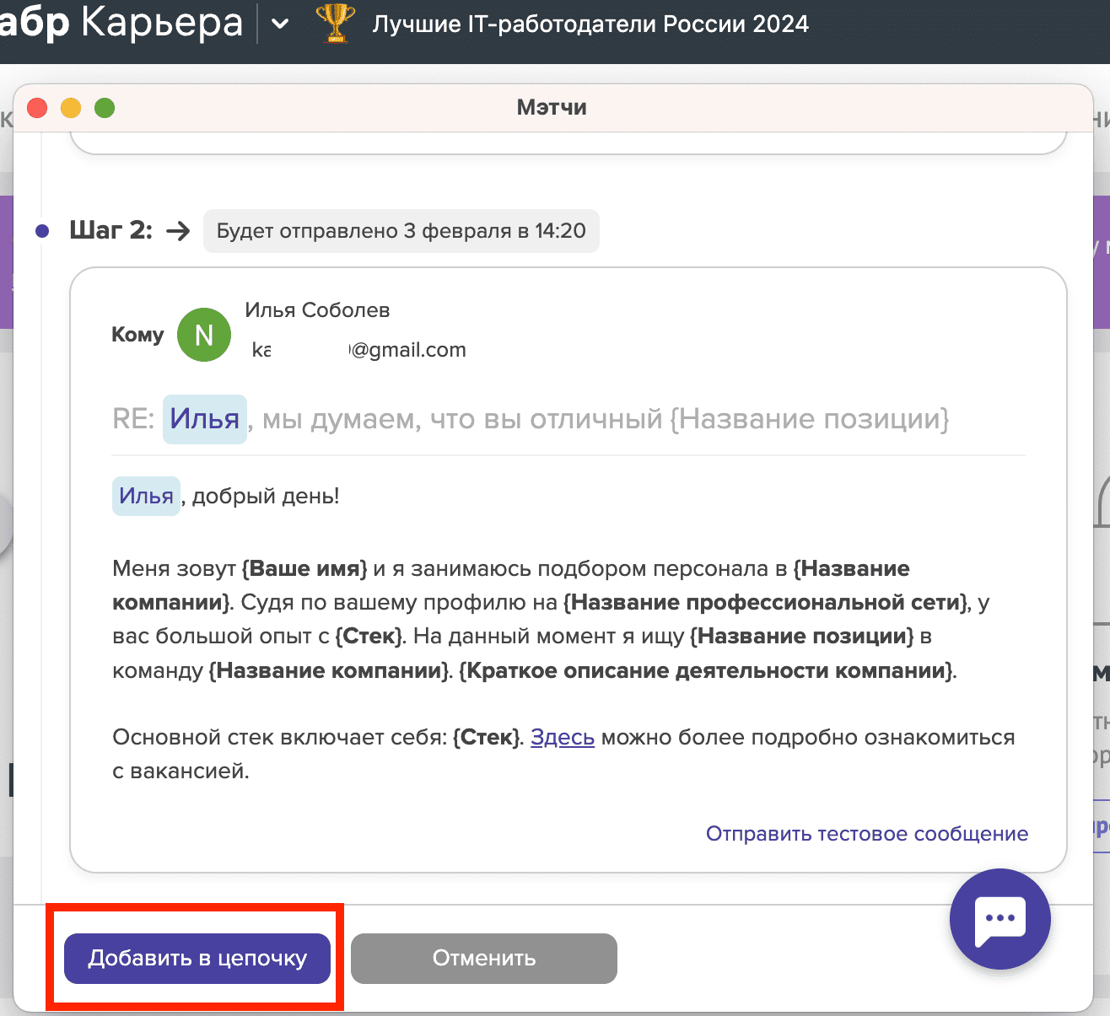Click the purple bullet dot of Шаг 2
Viewport: 1110px width, 1016px height.
[x=42, y=231]
